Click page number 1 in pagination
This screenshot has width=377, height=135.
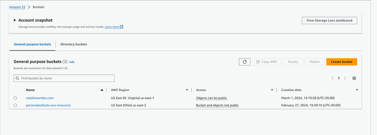point(339,78)
